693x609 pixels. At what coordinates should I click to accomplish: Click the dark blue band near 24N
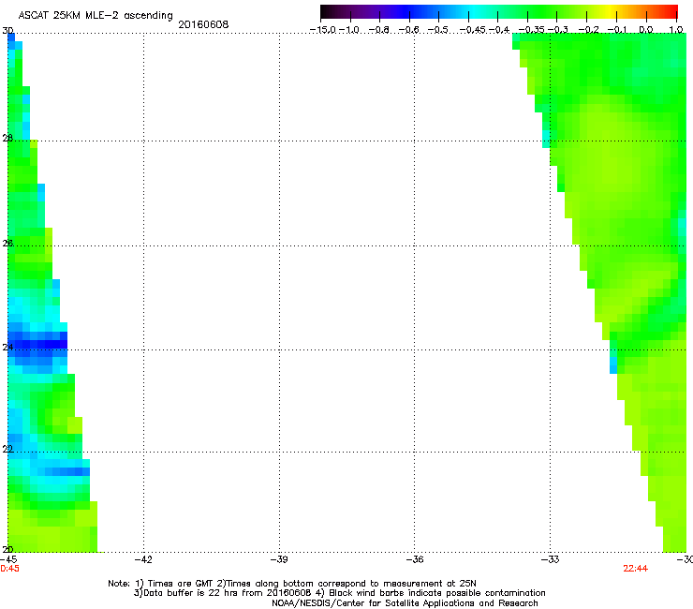[37, 344]
